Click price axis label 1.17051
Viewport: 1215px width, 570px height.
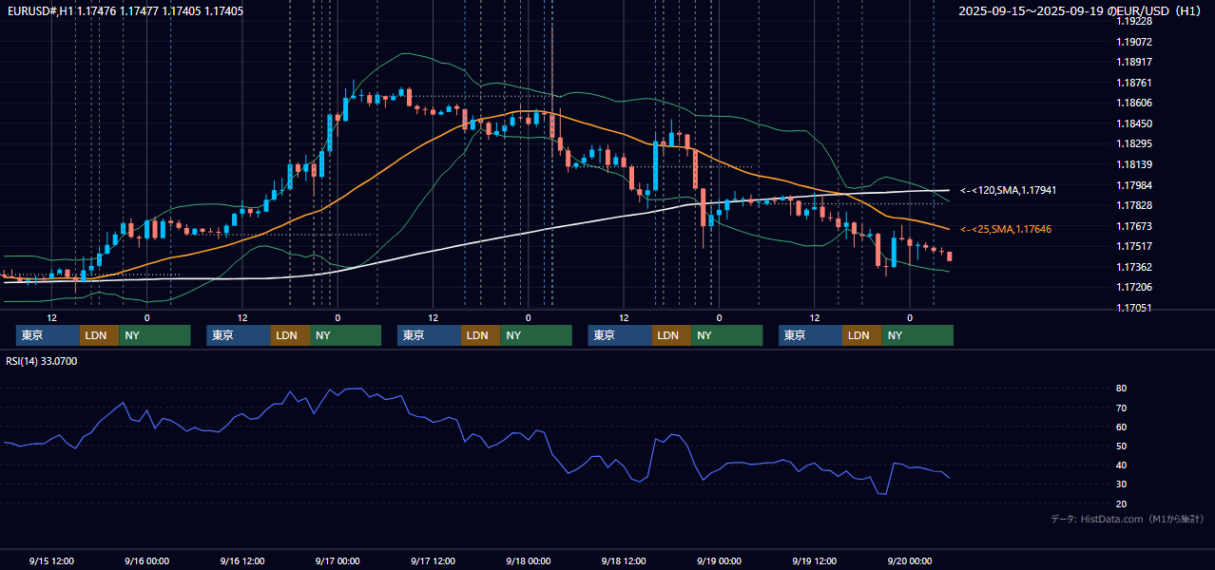coord(1135,308)
